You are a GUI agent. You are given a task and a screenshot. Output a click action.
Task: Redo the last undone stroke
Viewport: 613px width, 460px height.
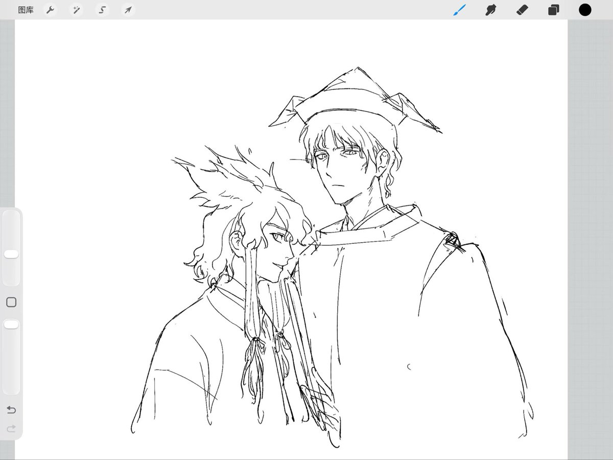[11, 428]
